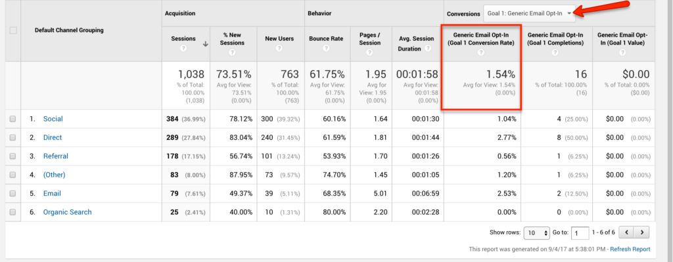Click Referral % new sessions 56.74%

241,156
